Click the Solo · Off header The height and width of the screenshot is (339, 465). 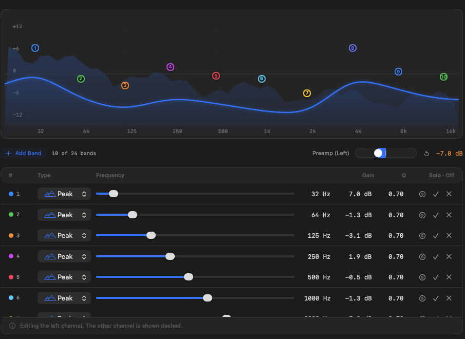point(441,175)
